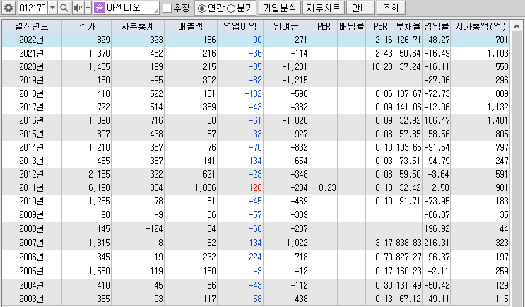Select the 2015년 row label
Screen dimensions: 525x307
coord(32,134)
